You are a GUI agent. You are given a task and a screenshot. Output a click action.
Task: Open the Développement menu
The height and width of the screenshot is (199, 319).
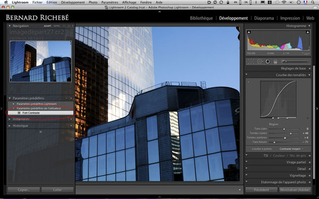(73, 2)
